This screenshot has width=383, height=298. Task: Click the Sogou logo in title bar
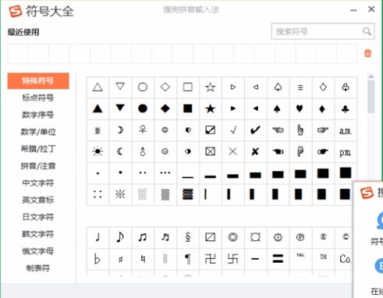[16, 11]
